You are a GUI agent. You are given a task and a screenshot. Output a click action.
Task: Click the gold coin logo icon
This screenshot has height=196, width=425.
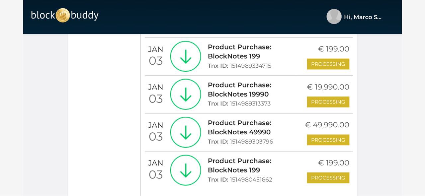click(63, 15)
